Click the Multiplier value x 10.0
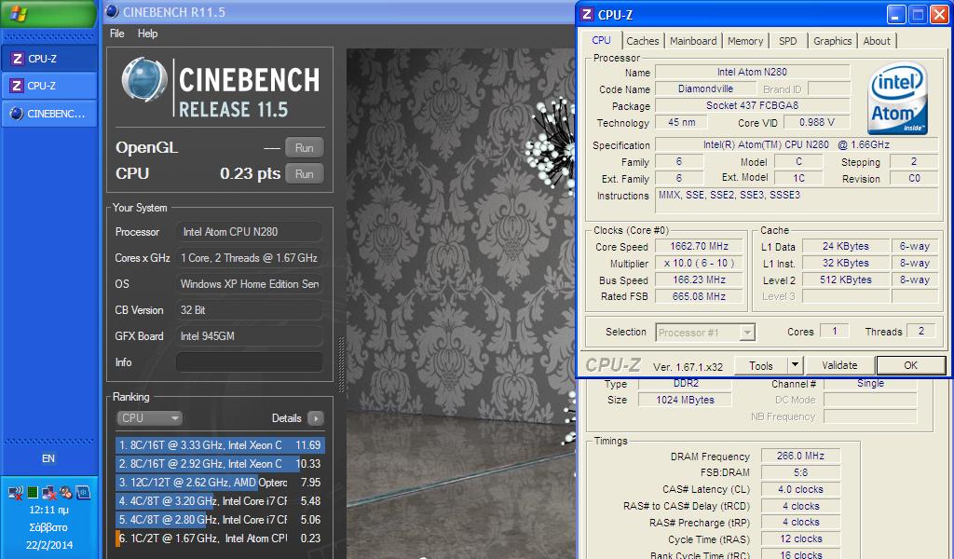This screenshot has height=559, width=954. click(x=699, y=264)
